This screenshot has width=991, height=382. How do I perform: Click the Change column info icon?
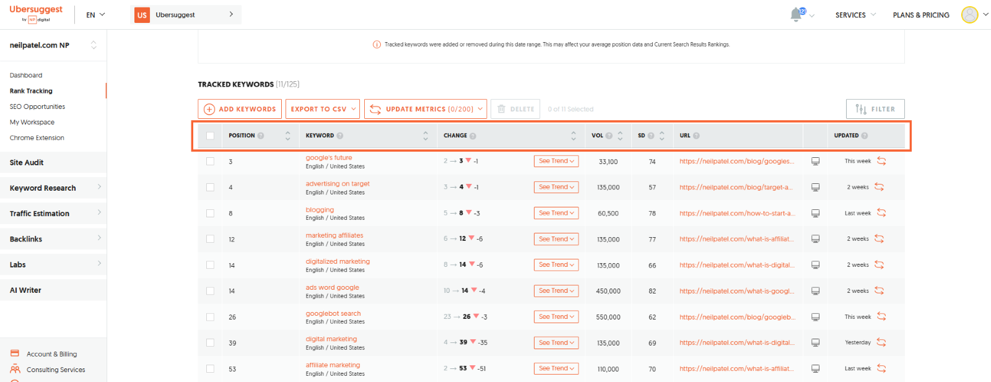coord(473,136)
